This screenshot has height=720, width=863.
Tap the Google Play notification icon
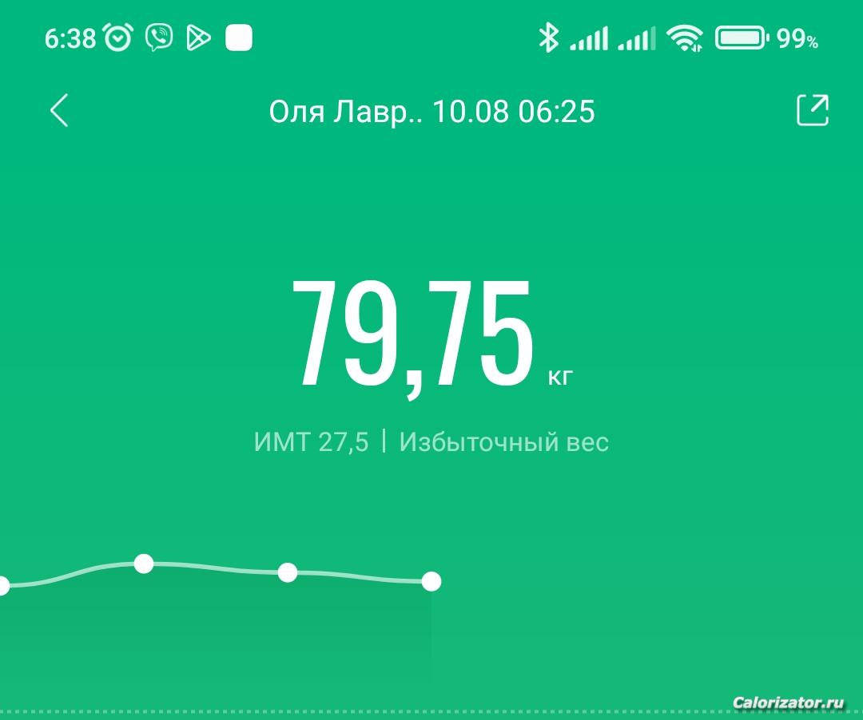(x=198, y=38)
